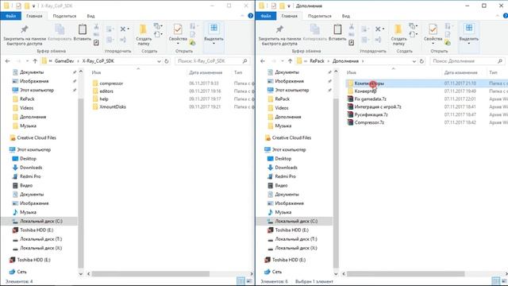Viewport: 508px width, 286px height.
Task: Click New Folder icon in left window ribbon
Action: coord(143,35)
